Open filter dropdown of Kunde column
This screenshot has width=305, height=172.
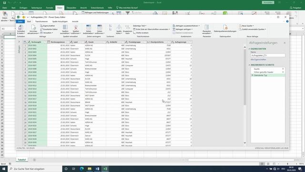pyautogui.click(x=104, y=42)
